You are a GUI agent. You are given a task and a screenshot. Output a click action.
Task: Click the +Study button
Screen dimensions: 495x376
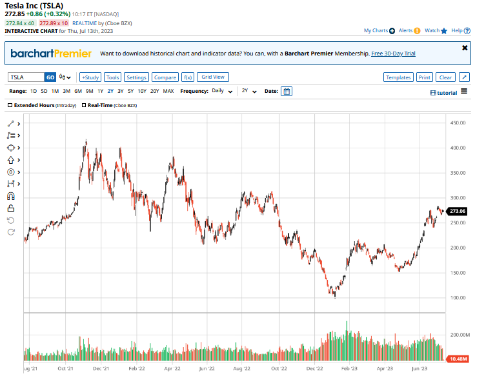pyautogui.click(x=90, y=77)
